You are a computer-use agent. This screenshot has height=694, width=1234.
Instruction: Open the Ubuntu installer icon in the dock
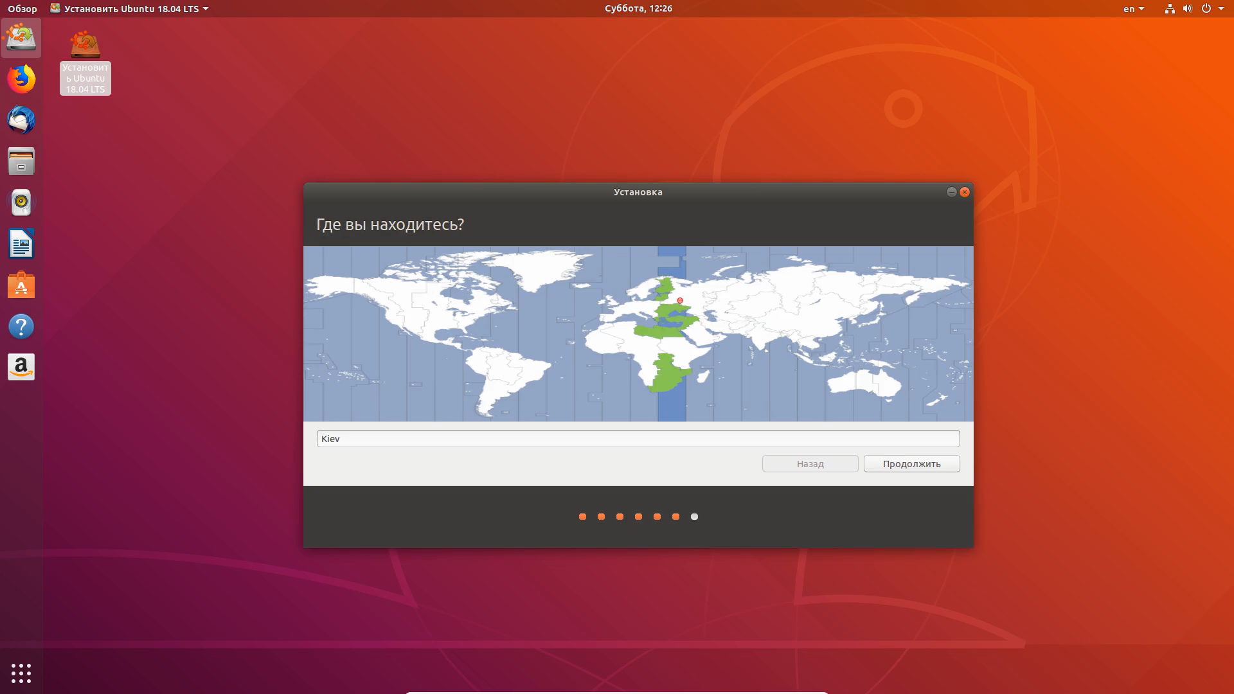[x=21, y=38]
